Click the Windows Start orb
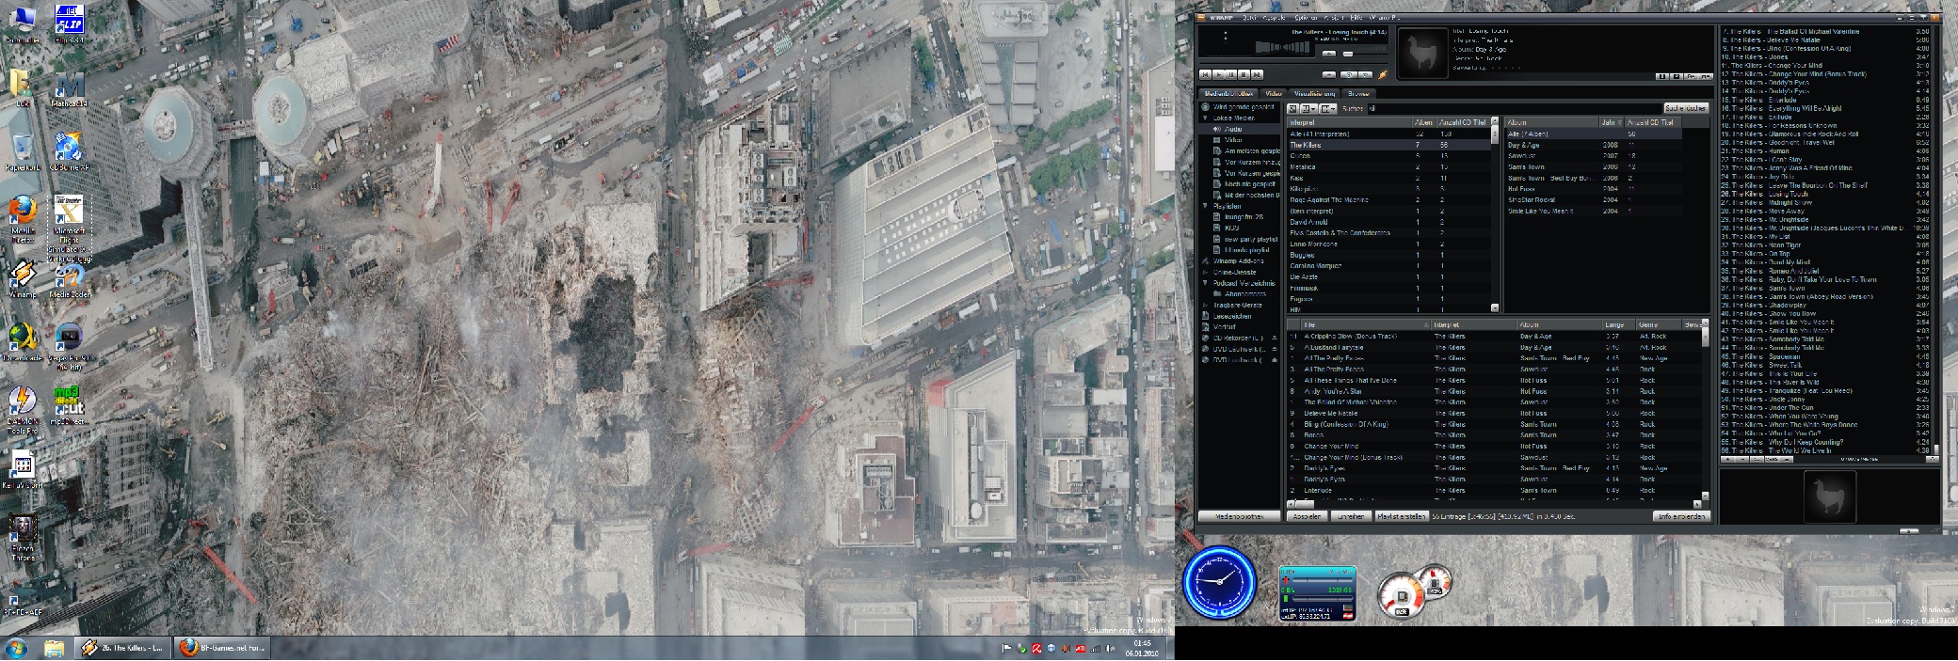The image size is (1958, 661). click(16, 648)
